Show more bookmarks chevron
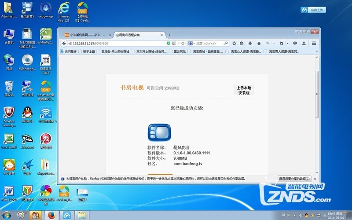Image resolution: width=352 pixels, height=220 pixels. pos(317,51)
